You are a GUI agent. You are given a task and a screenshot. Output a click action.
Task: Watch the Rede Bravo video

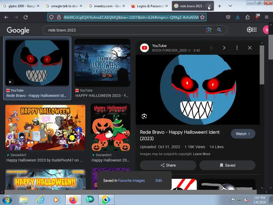pyautogui.click(x=243, y=134)
